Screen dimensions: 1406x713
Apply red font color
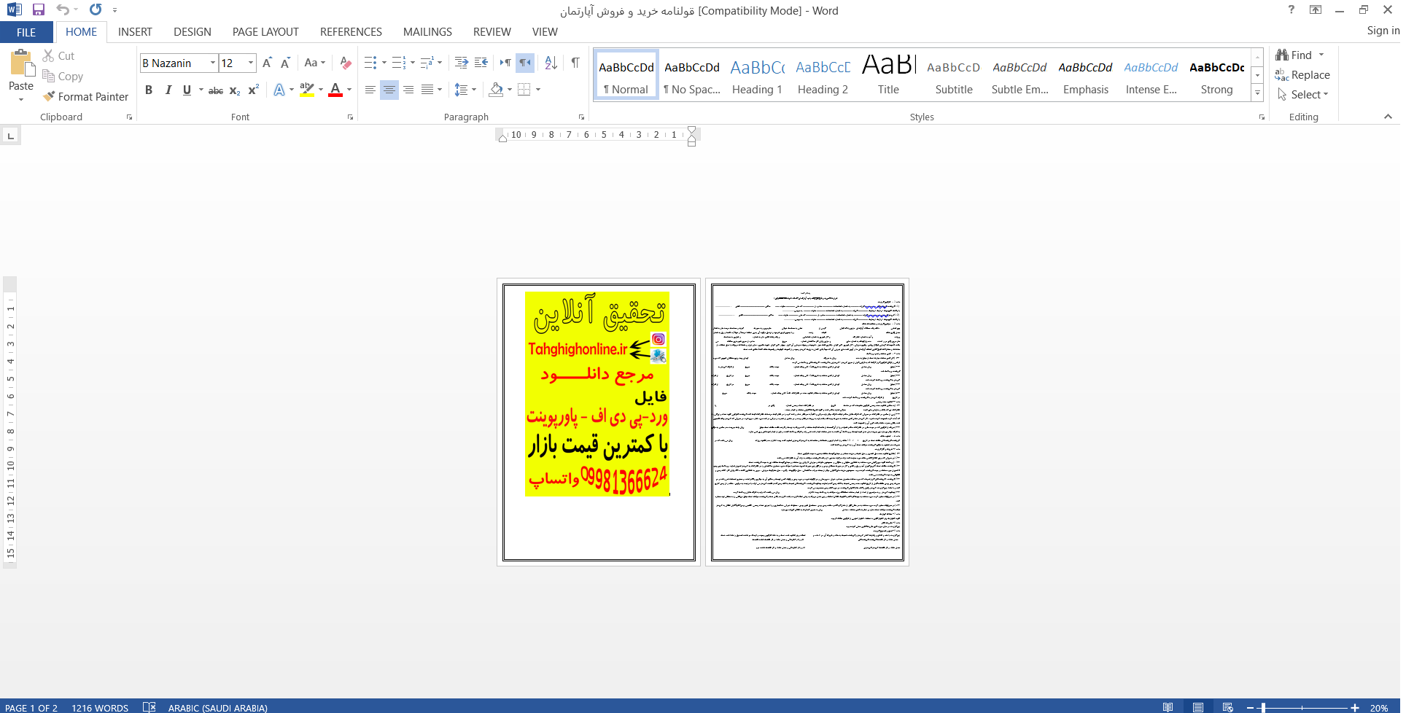[x=335, y=90]
